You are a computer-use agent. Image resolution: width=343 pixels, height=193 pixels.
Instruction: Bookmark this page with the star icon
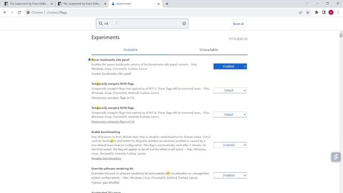coord(308,12)
